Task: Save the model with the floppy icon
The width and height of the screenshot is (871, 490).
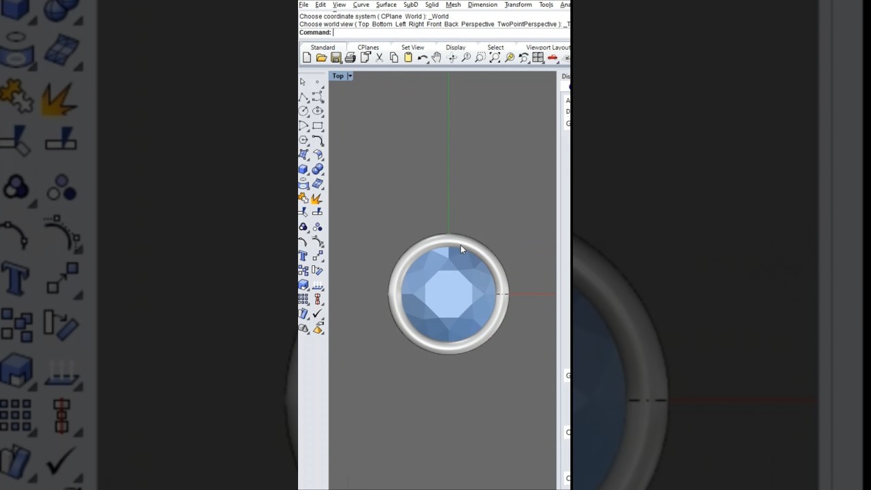Action: [x=336, y=58]
